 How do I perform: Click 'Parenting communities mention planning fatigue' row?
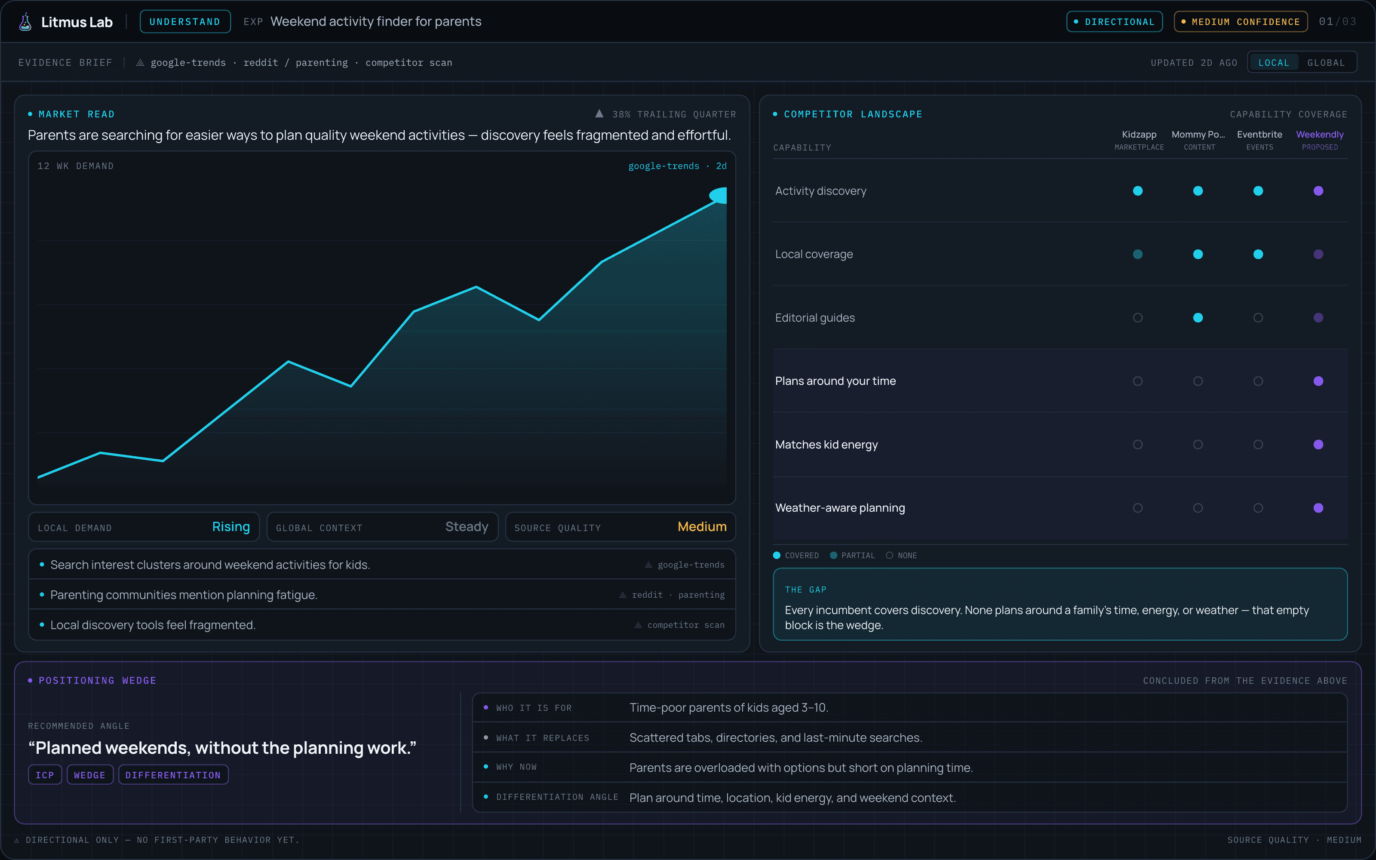tap(382, 595)
